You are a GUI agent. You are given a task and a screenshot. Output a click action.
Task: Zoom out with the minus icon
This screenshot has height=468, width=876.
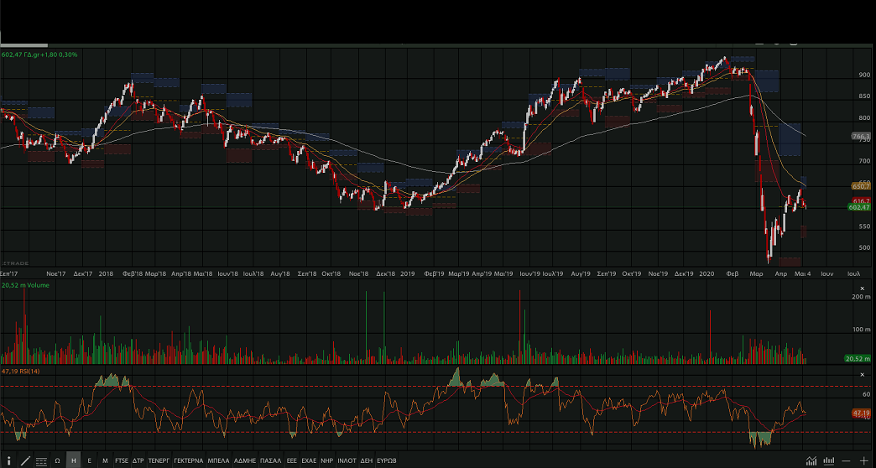(x=847, y=460)
